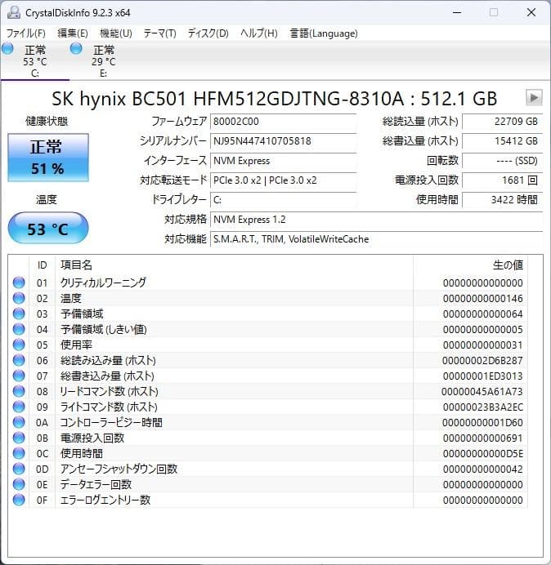Image resolution: width=551 pixels, height=565 pixels.
Task: Click the ID column header
Action: 42,265
